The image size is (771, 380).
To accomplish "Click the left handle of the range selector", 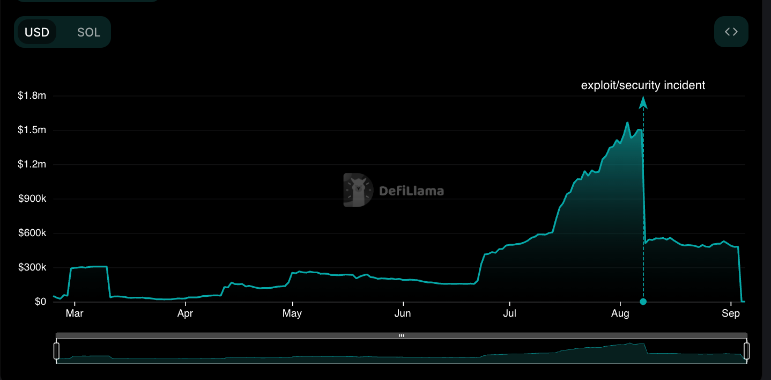I will point(56,350).
